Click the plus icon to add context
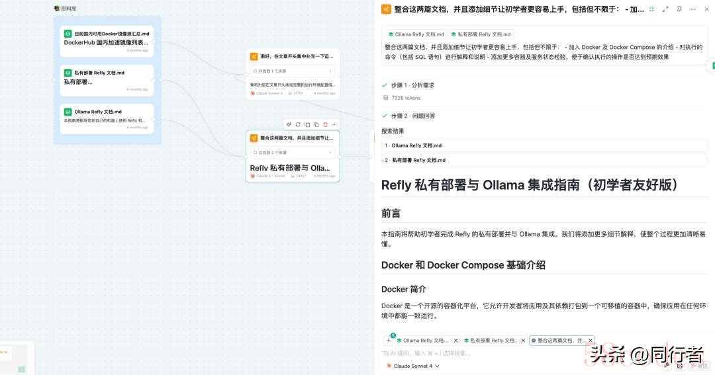This screenshot has height=375, width=715. (389, 341)
